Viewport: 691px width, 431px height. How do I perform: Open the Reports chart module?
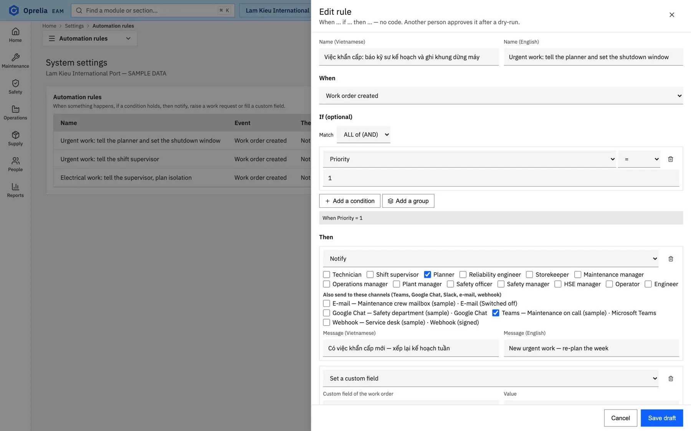coord(15,190)
